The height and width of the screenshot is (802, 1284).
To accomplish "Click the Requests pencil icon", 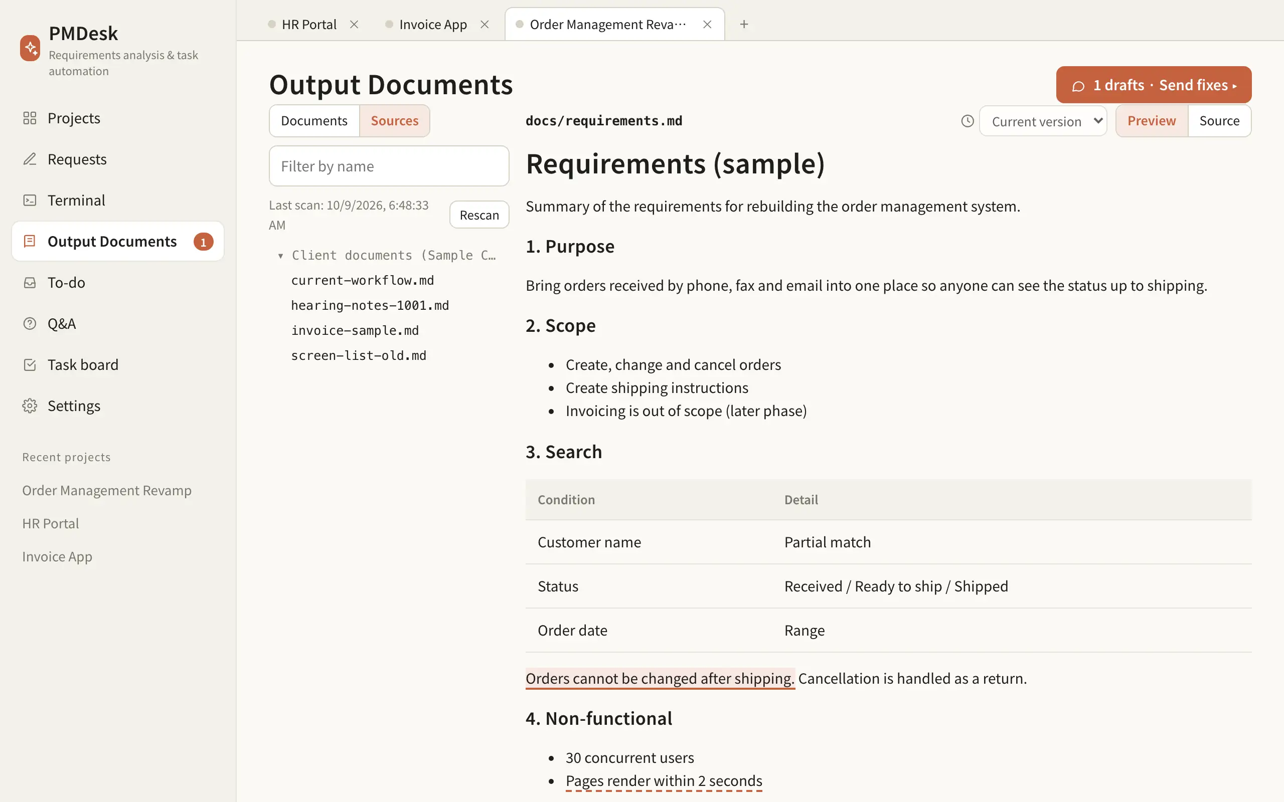I will pyautogui.click(x=30, y=159).
